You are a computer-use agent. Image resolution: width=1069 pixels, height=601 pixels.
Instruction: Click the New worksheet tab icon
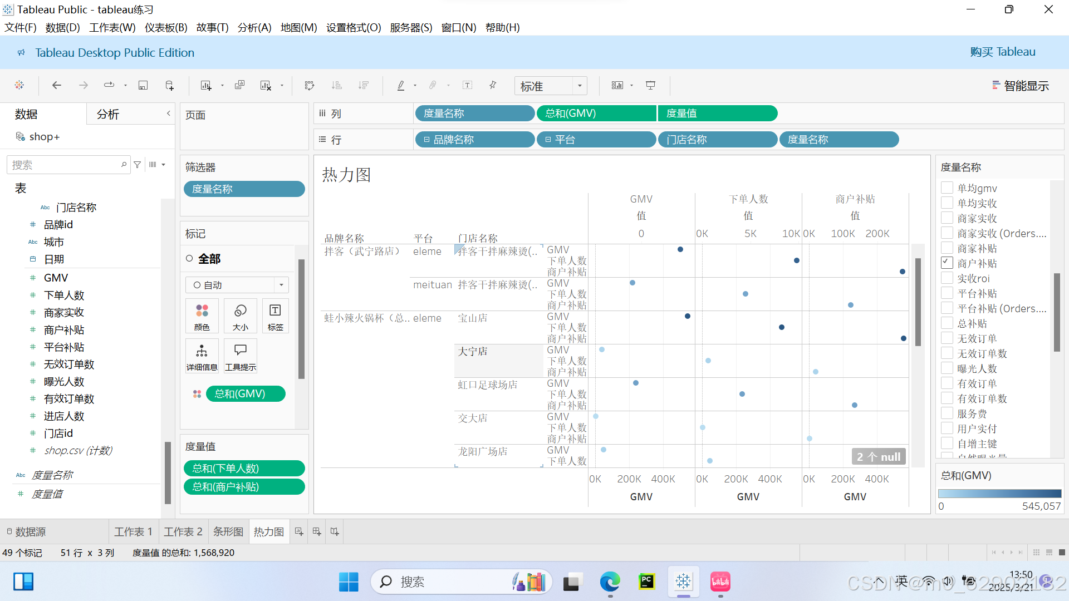coord(299,532)
